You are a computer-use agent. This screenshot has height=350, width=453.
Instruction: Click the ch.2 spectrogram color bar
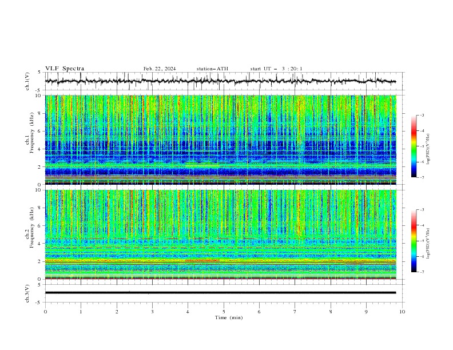pyautogui.click(x=414, y=241)
